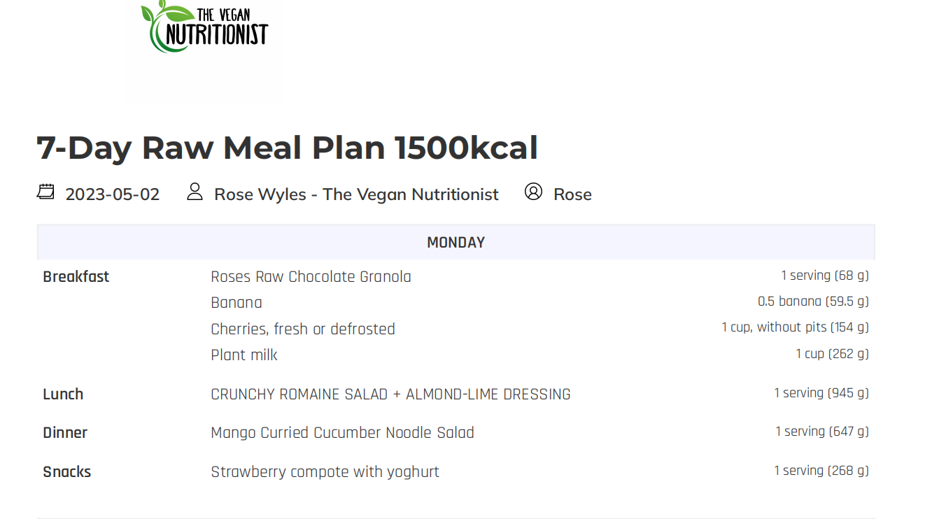This screenshot has width=925, height=519.
Task: Click the calendar icon beside the date
Action: (45, 192)
